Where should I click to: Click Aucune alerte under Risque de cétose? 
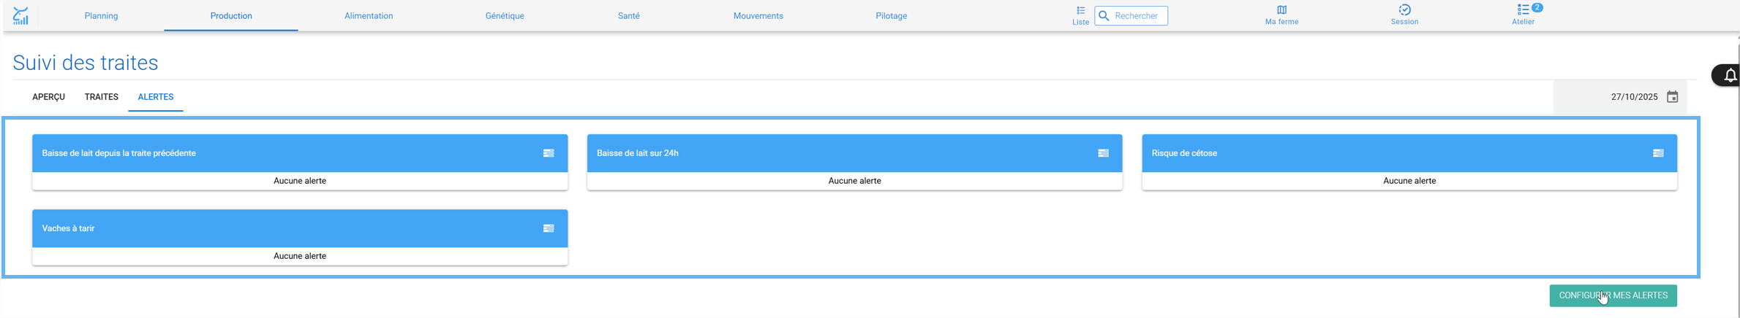point(1409,181)
